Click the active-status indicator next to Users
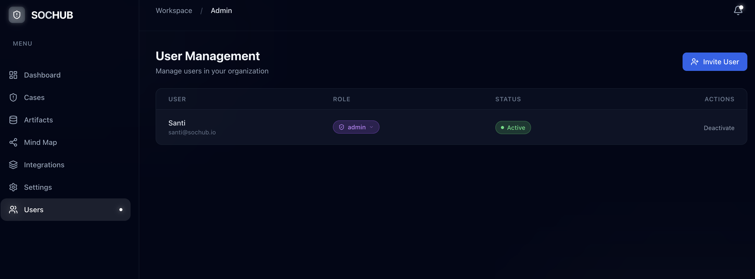This screenshot has height=279, width=755. pos(121,210)
